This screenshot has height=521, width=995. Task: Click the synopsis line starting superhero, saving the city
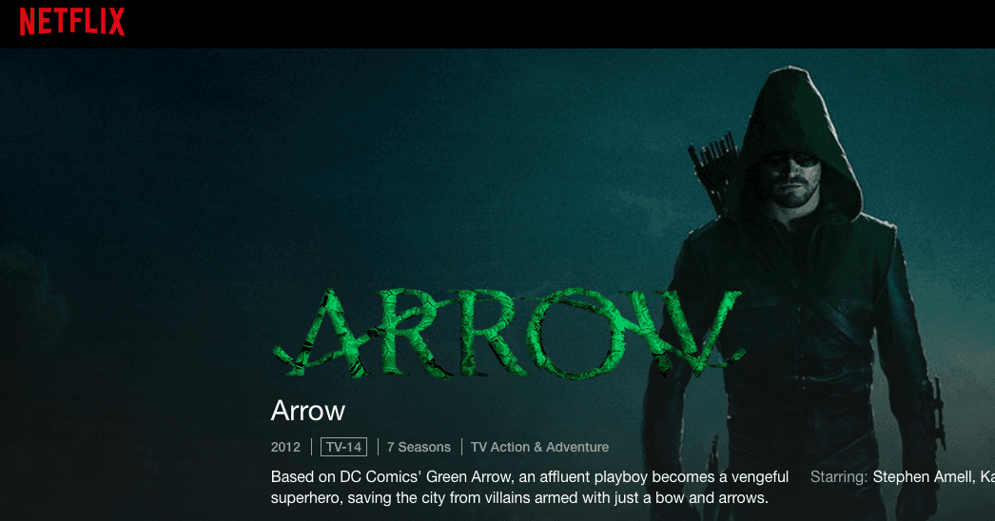(x=519, y=497)
